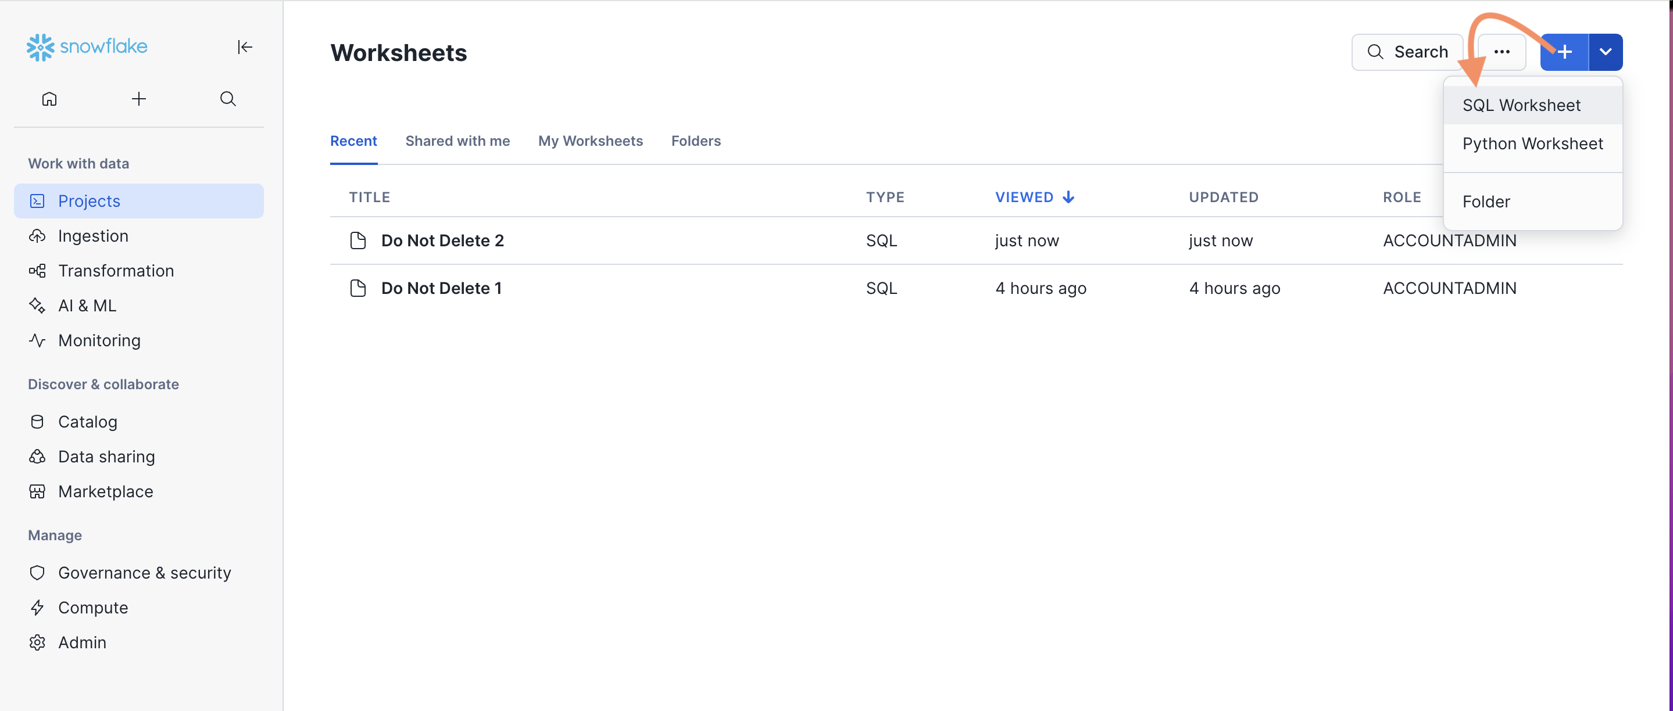
Task: Sort by the VIEWED column arrow
Action: (1068, 198)
